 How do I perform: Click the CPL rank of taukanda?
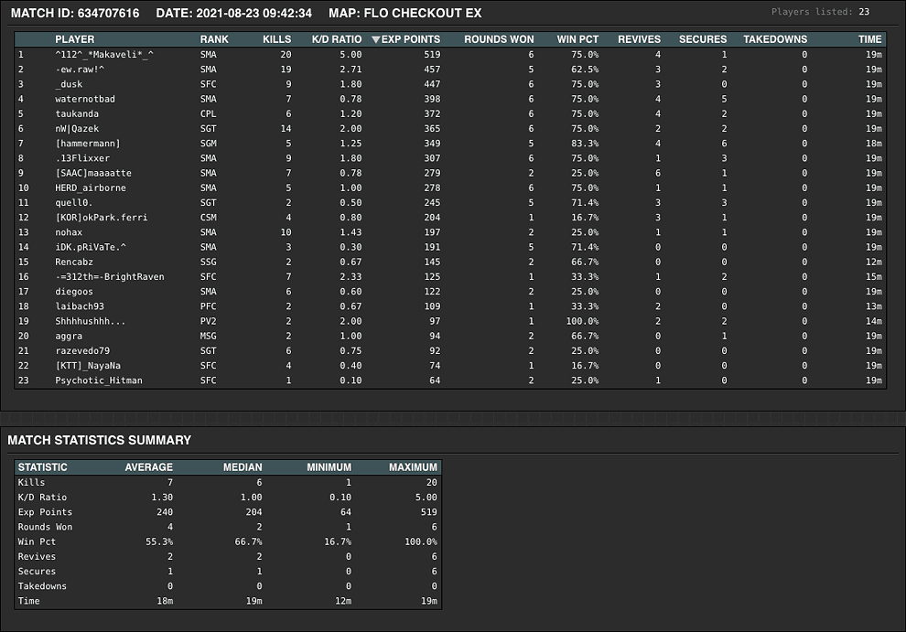click(208, 113)
